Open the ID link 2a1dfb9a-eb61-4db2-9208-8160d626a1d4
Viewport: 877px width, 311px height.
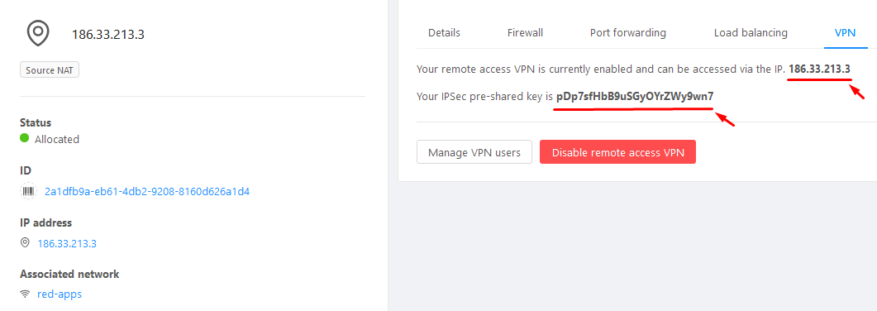coord(147,191)
